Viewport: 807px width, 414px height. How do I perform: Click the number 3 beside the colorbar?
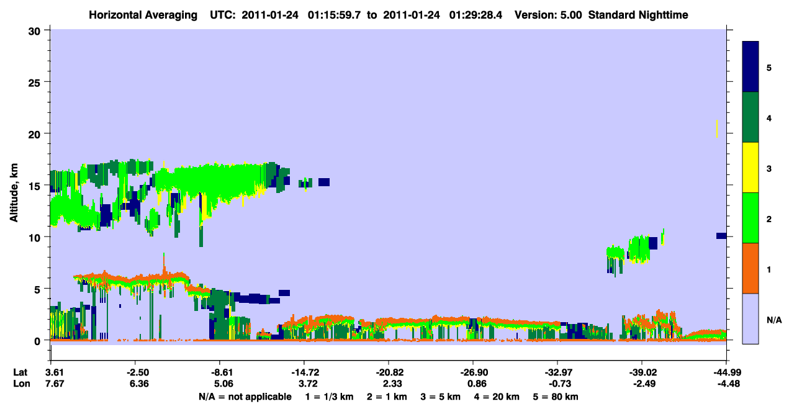pyautogui.click(x=769, y=169)
